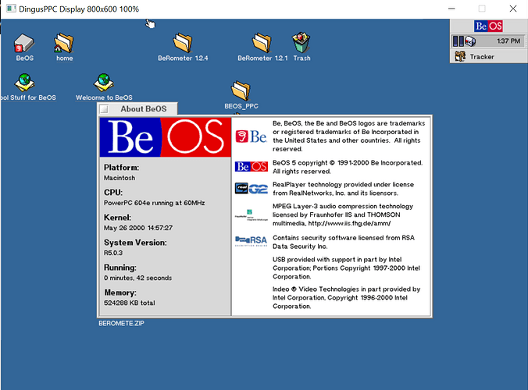Click the large BeOS logo banner

click(x=166, y=137)
